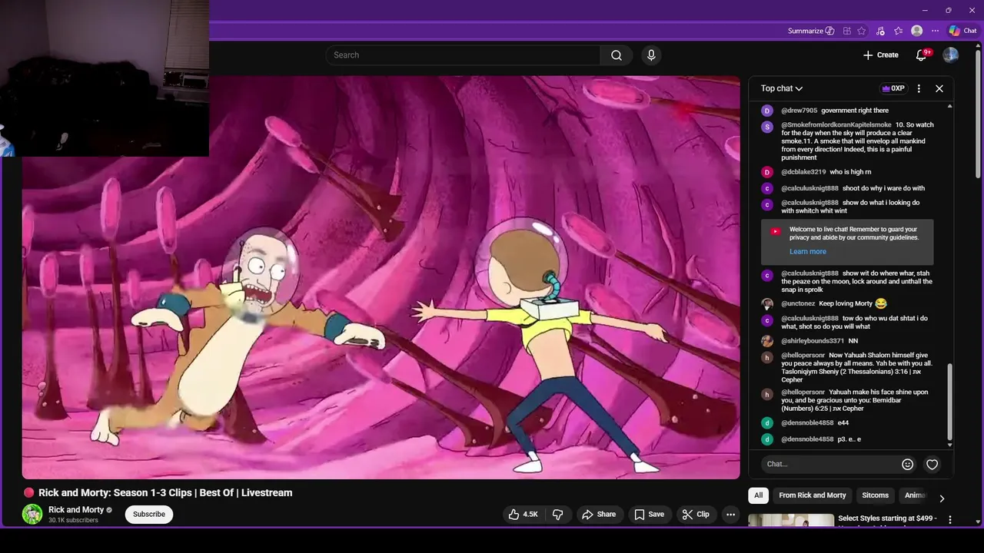Image resolution: width=984 pixels, height=553 pixels.
Task: Open the browser apps/extensions grid icon
Action: tap(847, 31)
